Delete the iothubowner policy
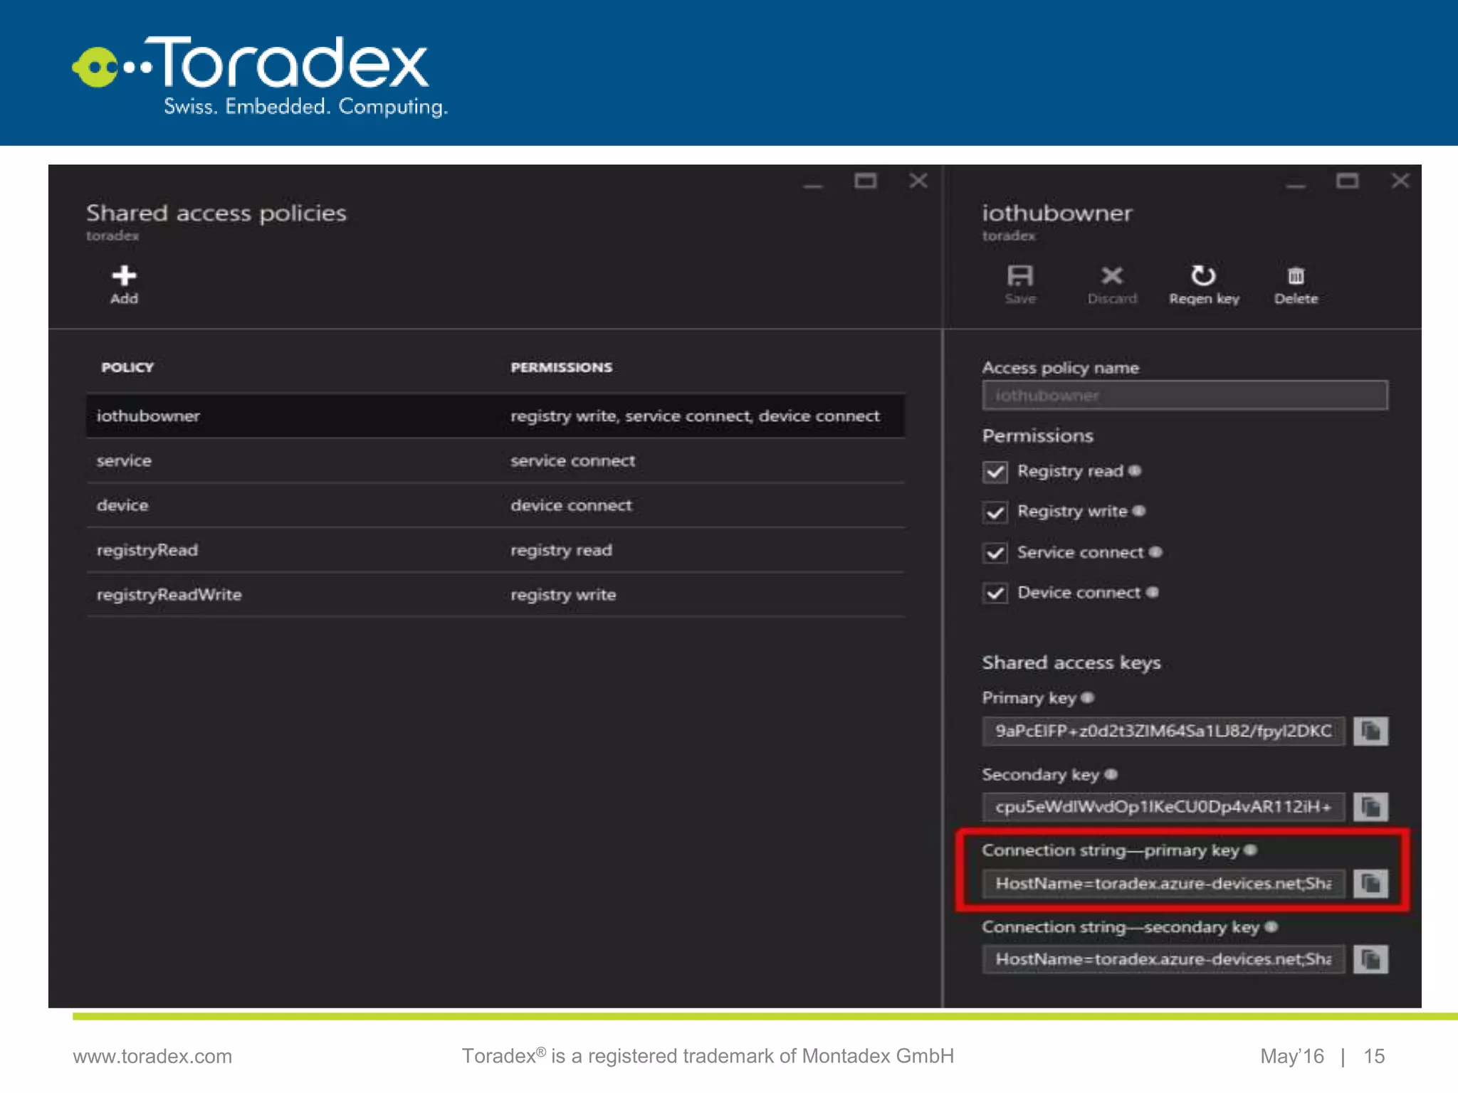1458x1093 pixels. 1296,285
